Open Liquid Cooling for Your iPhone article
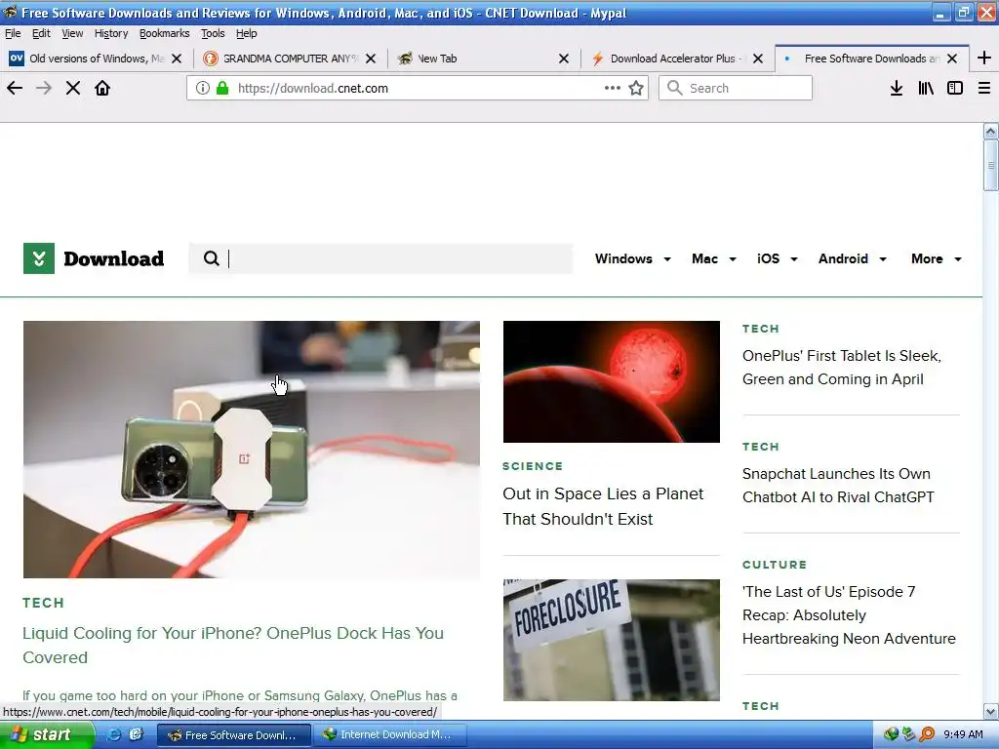The height and width of the screenshot is (749, 999). click(233, 646)
